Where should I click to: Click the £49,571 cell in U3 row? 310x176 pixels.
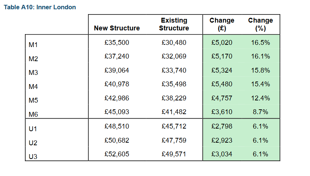coord(174,154)
